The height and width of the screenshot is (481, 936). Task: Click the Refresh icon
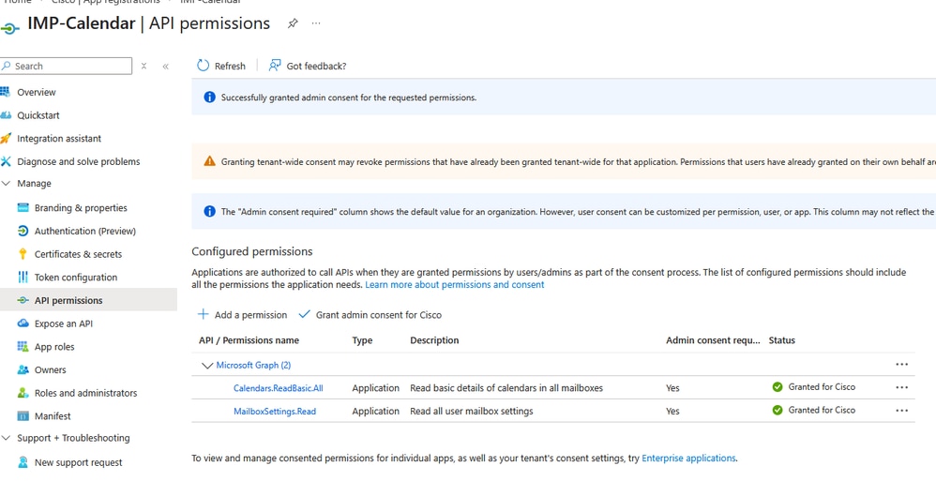click(204, 66)
